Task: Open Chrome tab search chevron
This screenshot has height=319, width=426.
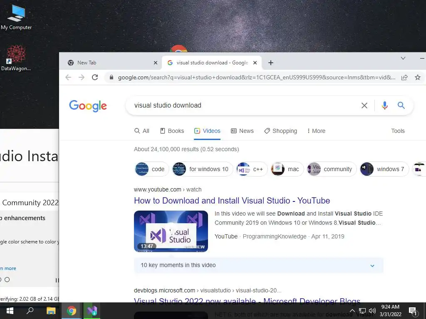Action: tap(403, 58)
